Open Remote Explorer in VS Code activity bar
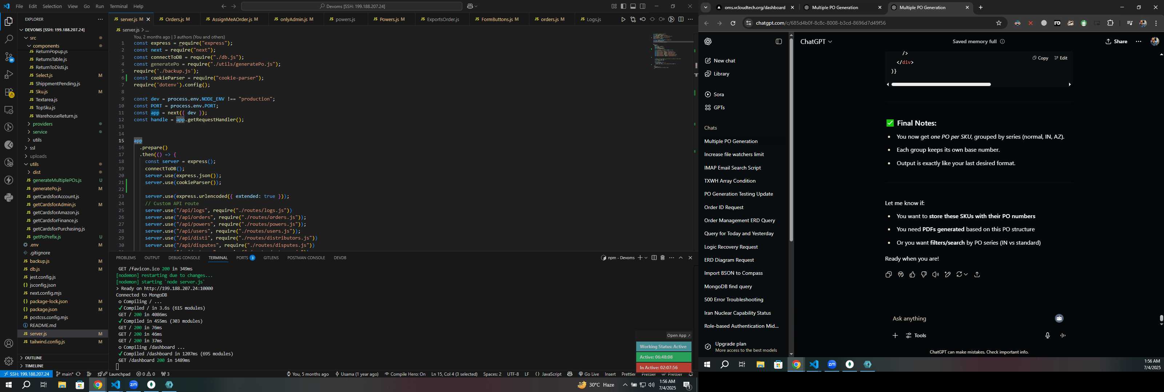The width and height of the screenshot is (1164, 392). tap(9, 110)
